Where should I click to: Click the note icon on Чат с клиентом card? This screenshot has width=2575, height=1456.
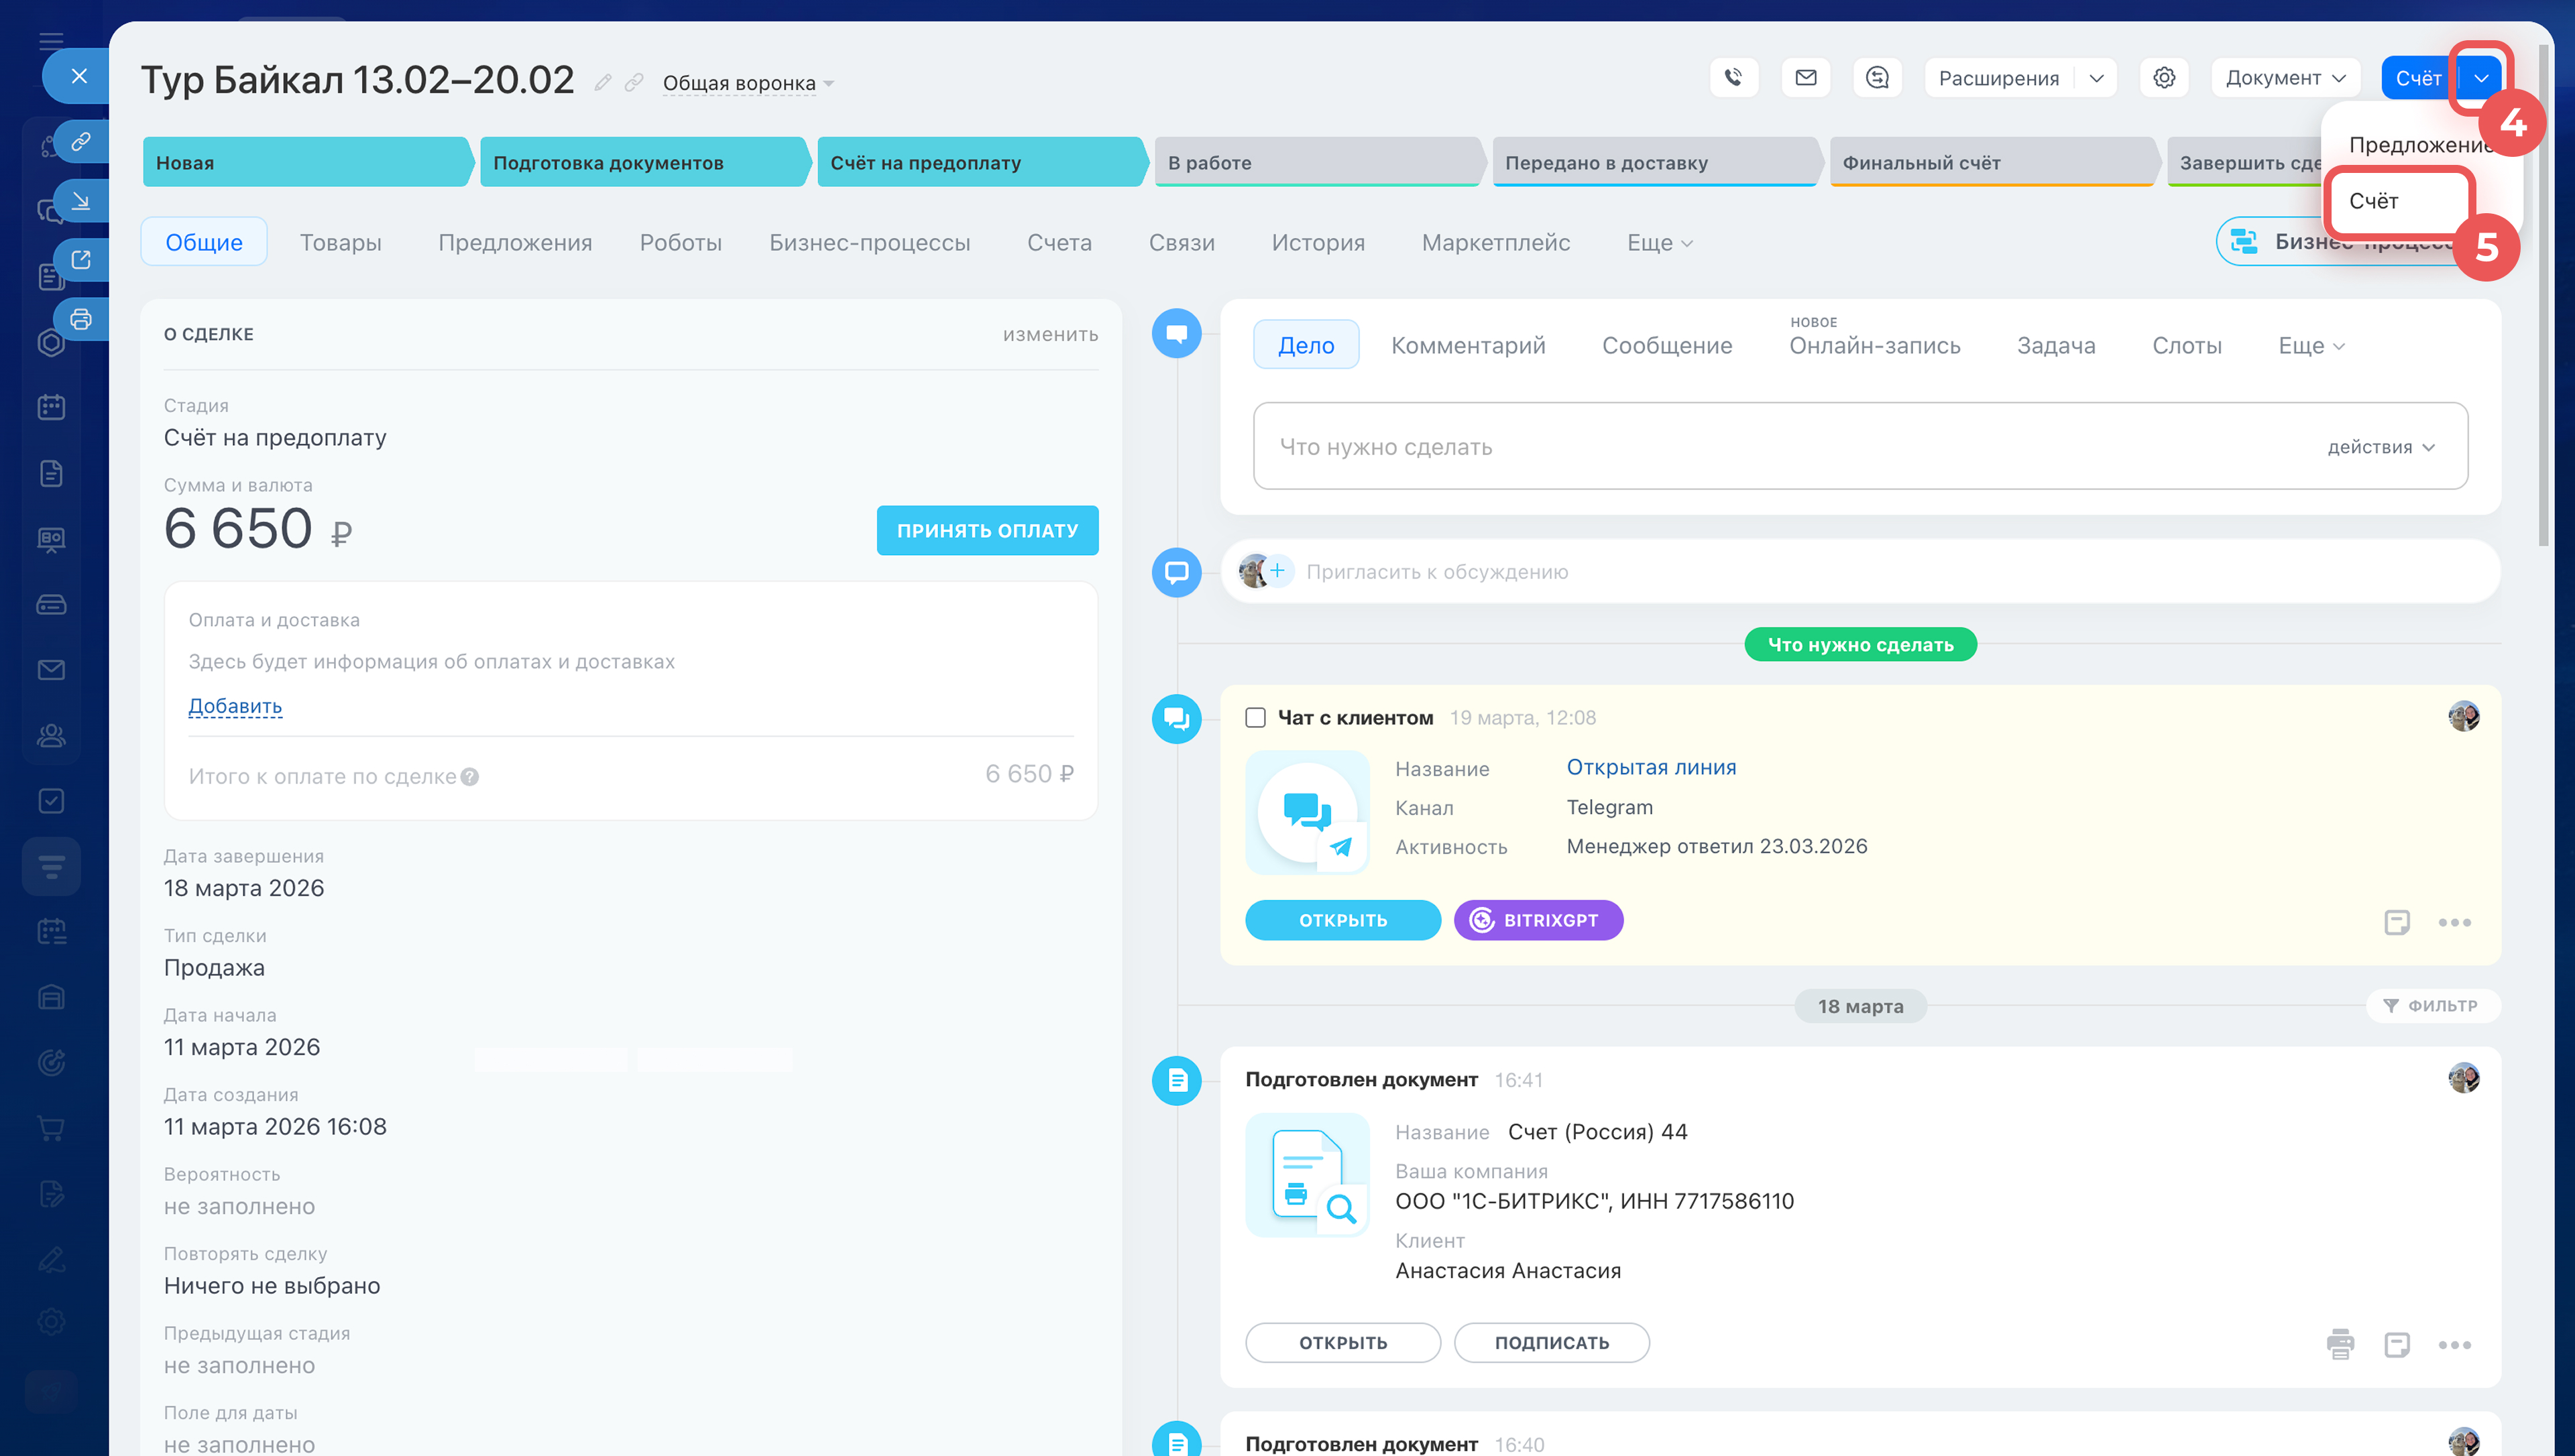(x=2396, y=922)
